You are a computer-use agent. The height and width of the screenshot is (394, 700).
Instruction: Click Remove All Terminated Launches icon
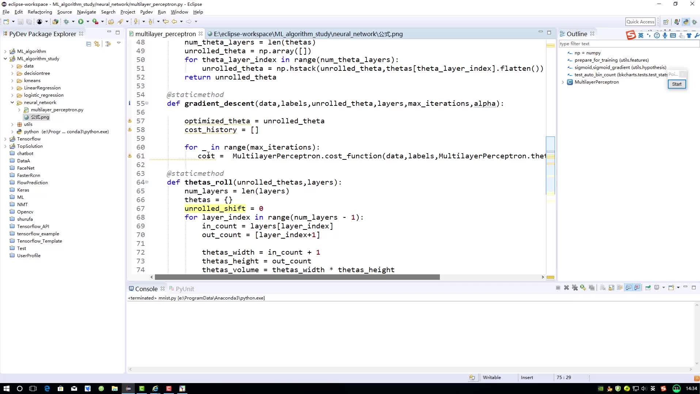(x=575, y=288)
